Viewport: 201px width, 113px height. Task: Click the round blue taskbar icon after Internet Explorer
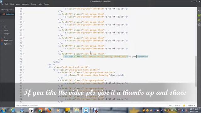[22, 110]
